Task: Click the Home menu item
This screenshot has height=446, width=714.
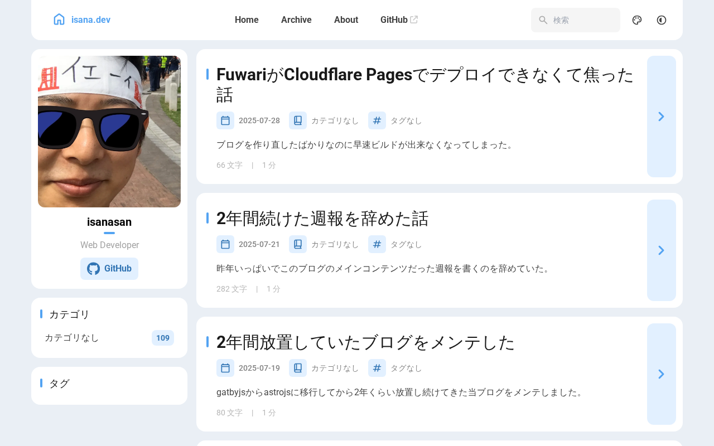Action: (x=247, y=20)
